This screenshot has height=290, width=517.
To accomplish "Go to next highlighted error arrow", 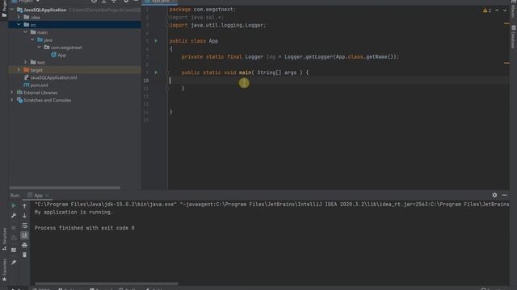I will (504, 10).
